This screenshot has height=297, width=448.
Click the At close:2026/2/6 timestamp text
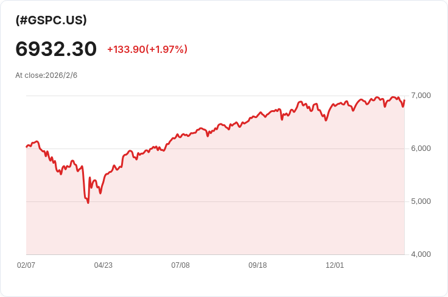point(46,75)
